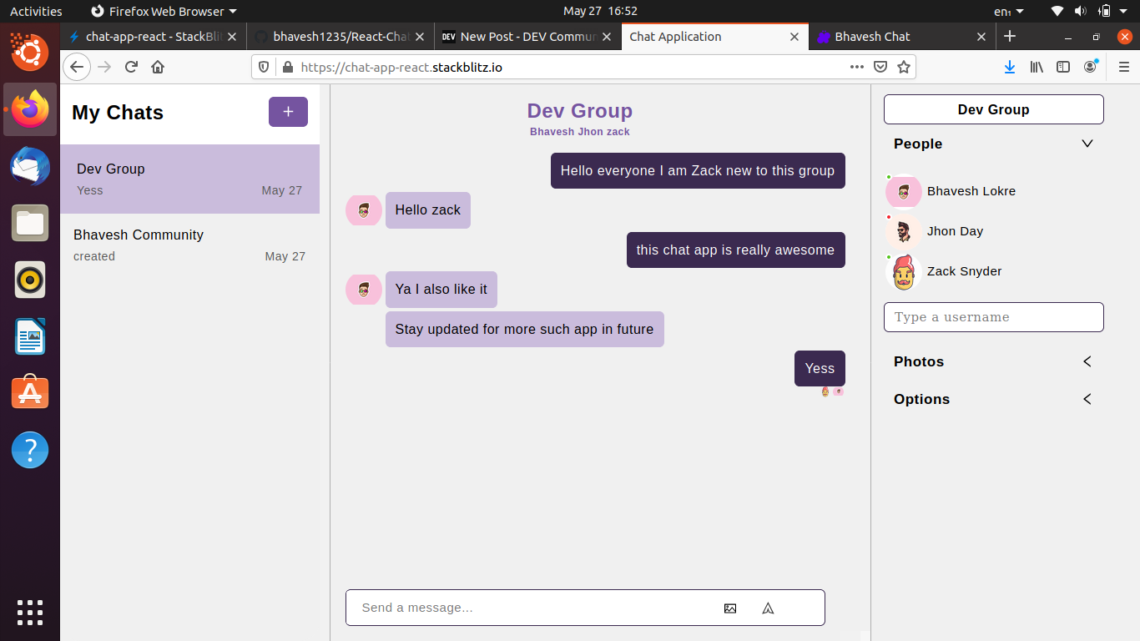This screenshot has width=1140, height=641.
Task: Open Firefox library
Action: (1037, 67)
